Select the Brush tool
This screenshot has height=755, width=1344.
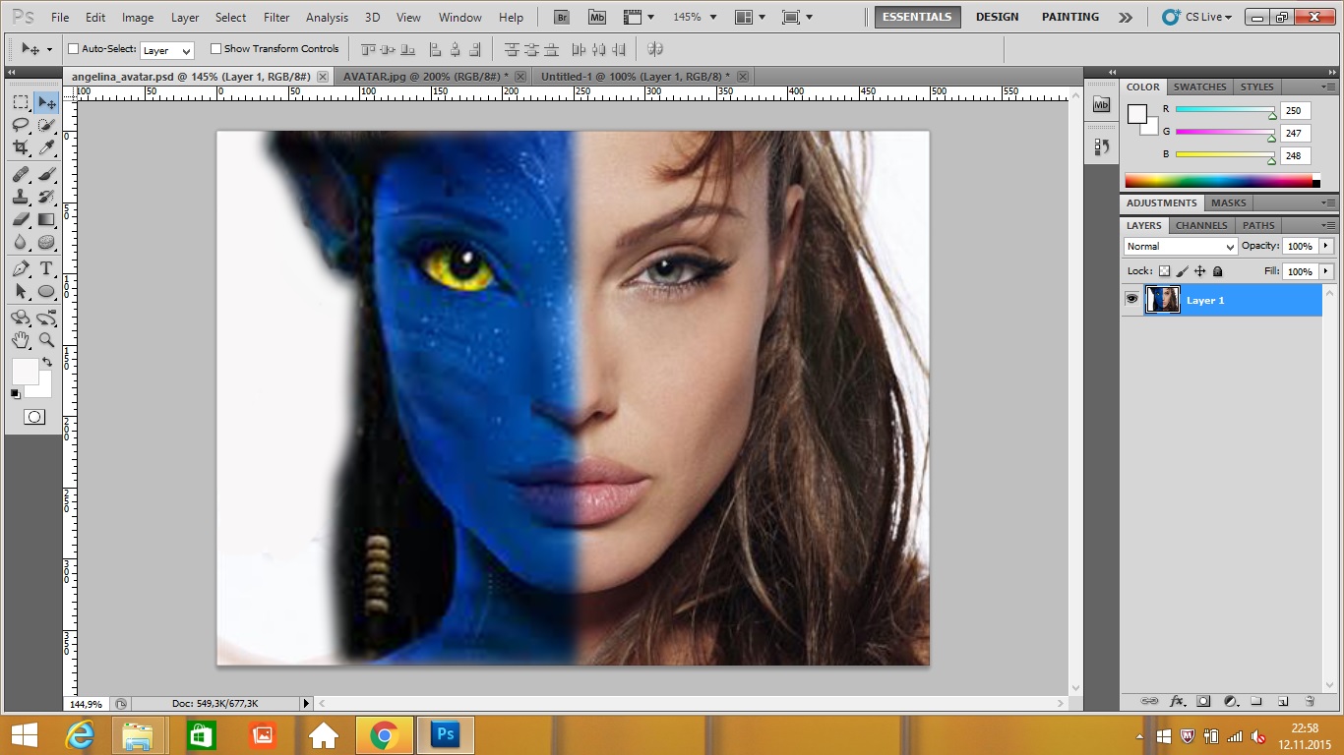tap(46, 174)
